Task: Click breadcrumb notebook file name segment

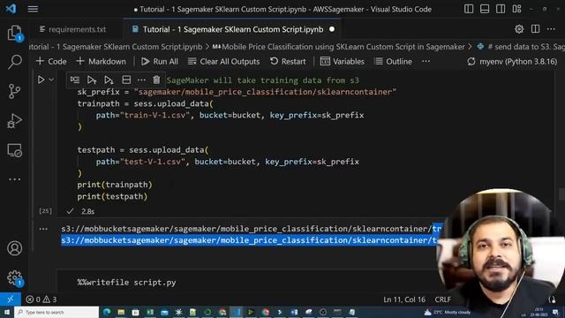Action: [x=116, y=47]
